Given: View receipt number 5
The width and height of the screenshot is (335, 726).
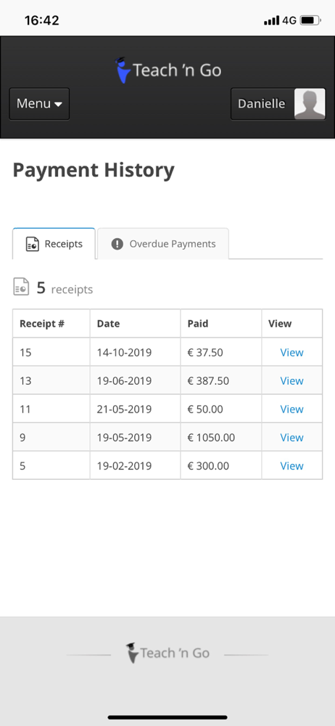Looking at the screenshot, I should [x=291, y=466].
